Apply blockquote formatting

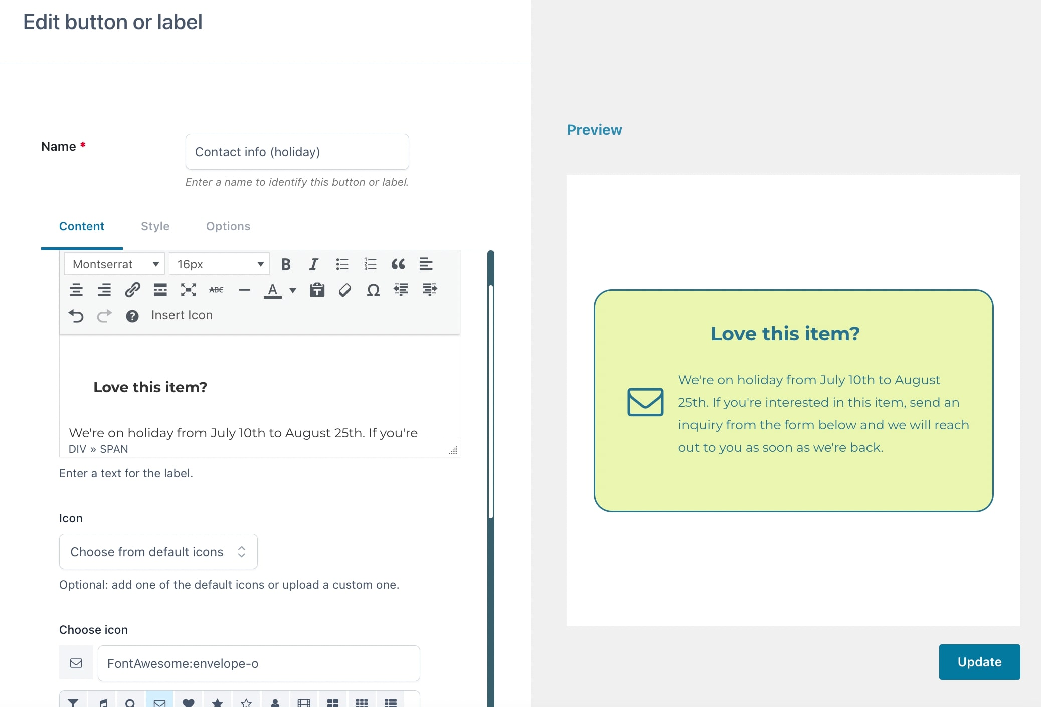point(398,264)
